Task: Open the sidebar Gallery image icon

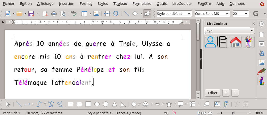Action: (x=261, y=62)
